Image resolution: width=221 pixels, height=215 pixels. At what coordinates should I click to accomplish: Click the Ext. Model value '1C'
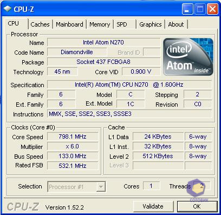pos(131,104)
